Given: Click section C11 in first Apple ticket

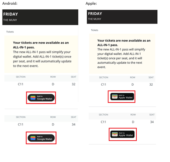Looking at the screenshot, I should [104, 85].
